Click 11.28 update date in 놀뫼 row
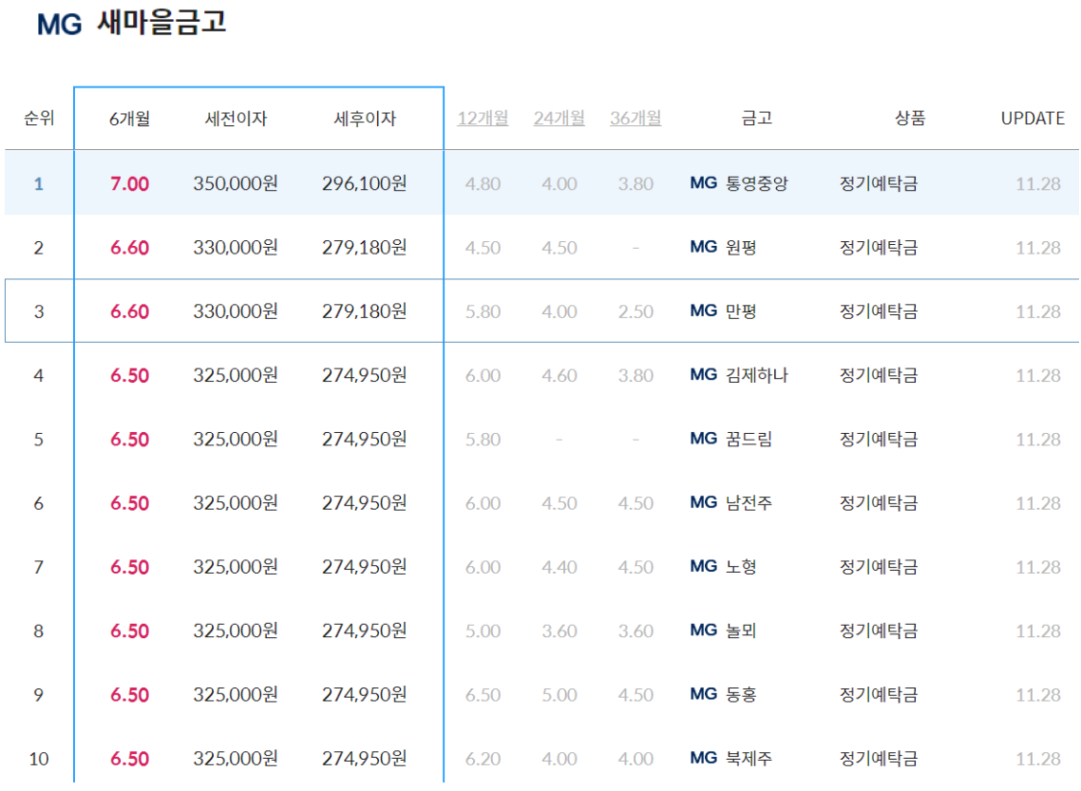 tap(1037, 631)
